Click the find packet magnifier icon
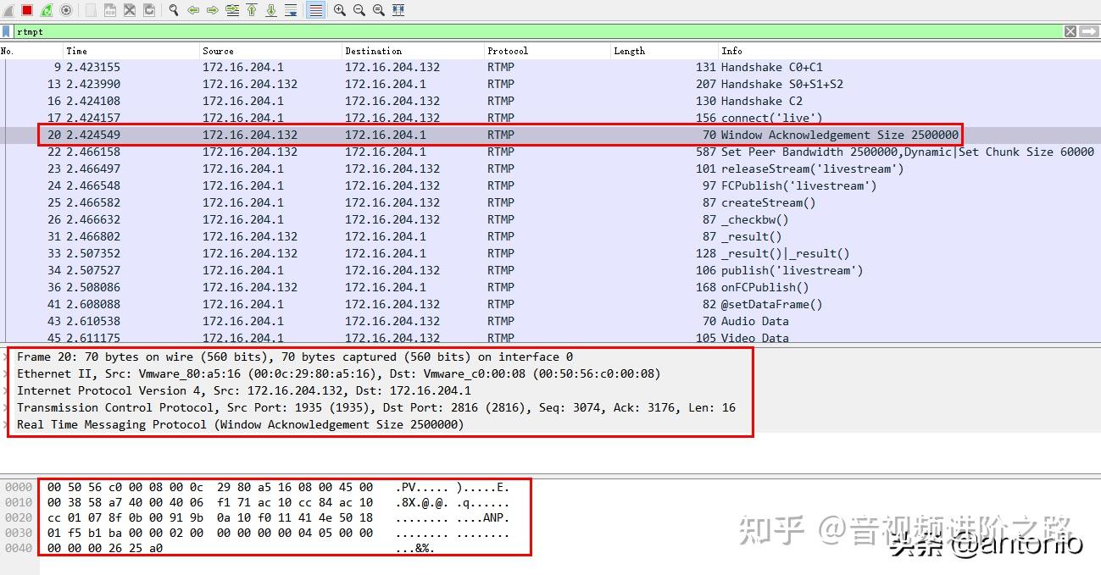 (x=173, y=10)
